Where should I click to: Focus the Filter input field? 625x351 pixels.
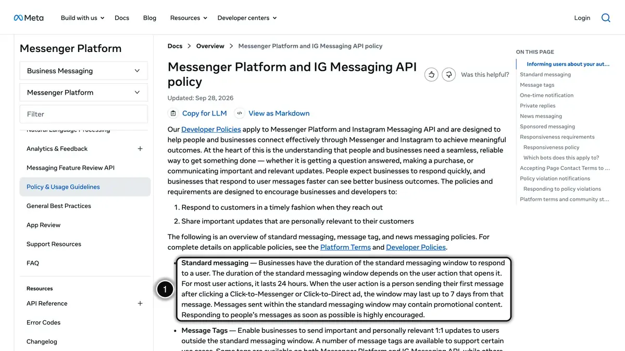pos(84,114)
